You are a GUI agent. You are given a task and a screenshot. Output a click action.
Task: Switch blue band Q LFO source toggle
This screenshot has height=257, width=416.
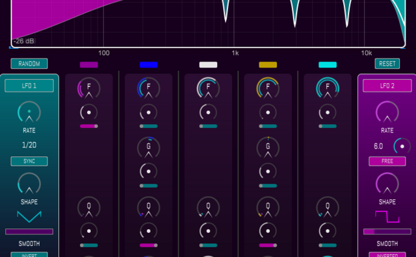149,245
